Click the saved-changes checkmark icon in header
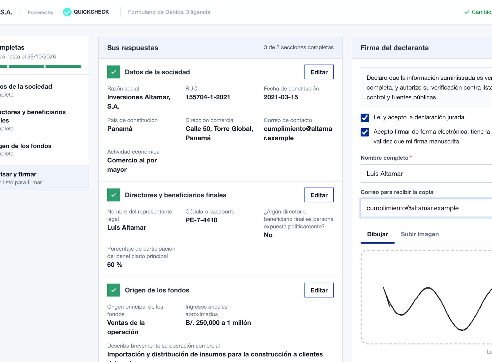The width and height of the screenshot is (492, 362). pos(467,12)
